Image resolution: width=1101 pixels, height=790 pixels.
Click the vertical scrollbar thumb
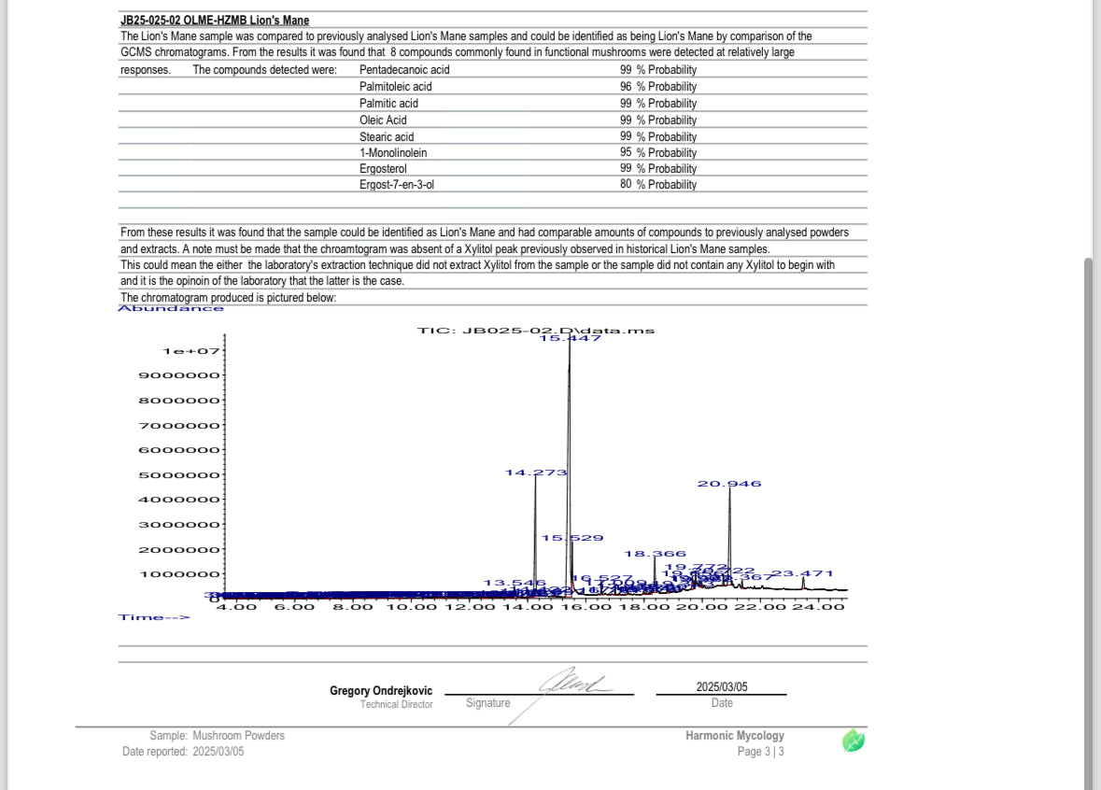(1088, 523)
